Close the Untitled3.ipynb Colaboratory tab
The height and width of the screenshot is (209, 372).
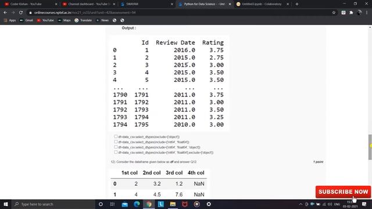coord(288,4)
